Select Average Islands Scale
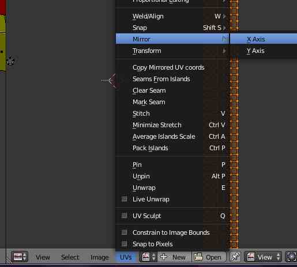Viewport: 297px width, 267px height. [x=172, y=136]
